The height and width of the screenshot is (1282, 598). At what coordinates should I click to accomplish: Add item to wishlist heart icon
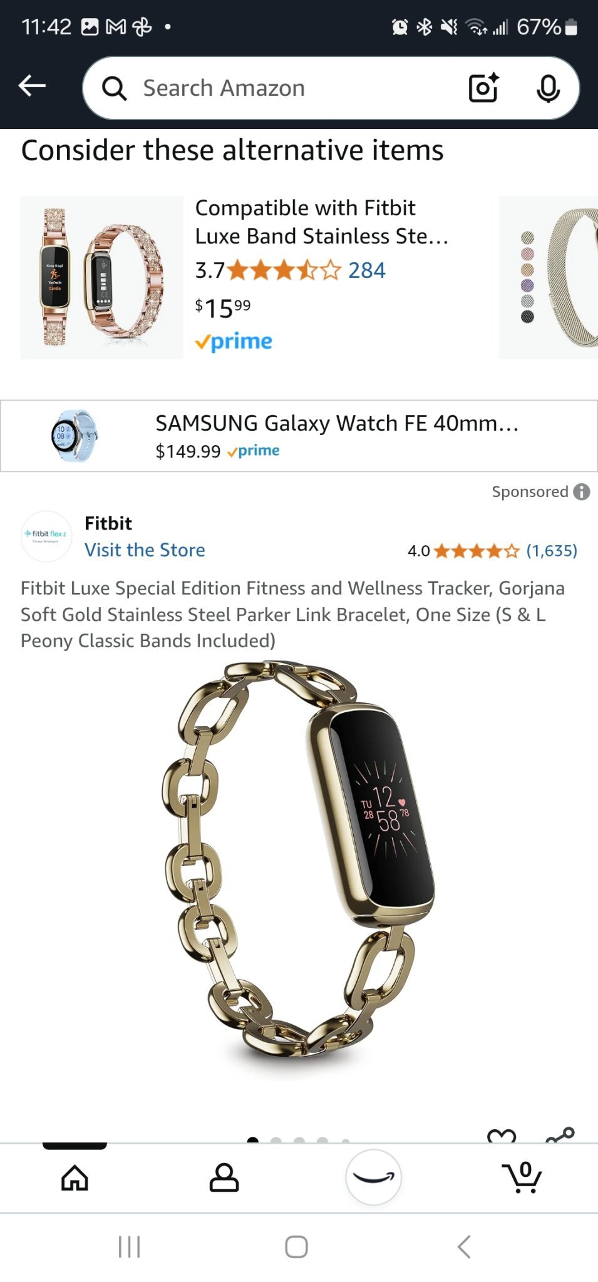click(502, 1136)
